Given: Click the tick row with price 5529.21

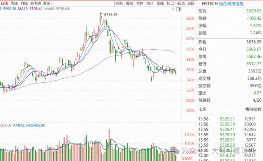Looking at the screenshot, I should 227,119.
